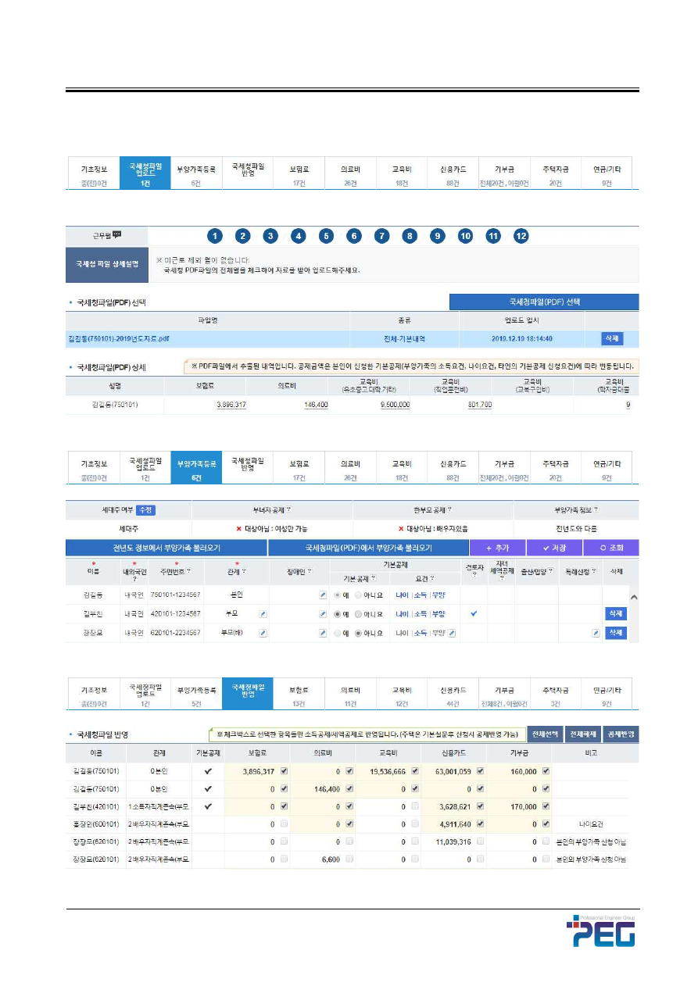Click edit pencil icon beside 부모 relation
Viewport: 698px width, 986px height.
tap(263, 614)
